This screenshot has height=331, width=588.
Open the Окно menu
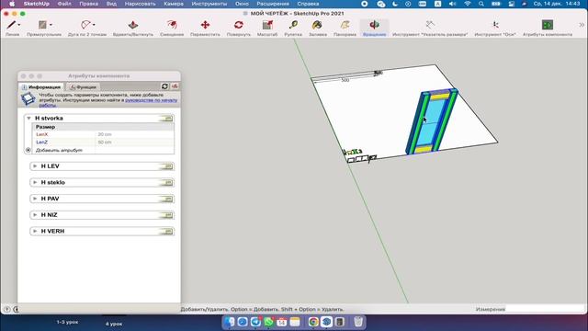pos(242,4)
